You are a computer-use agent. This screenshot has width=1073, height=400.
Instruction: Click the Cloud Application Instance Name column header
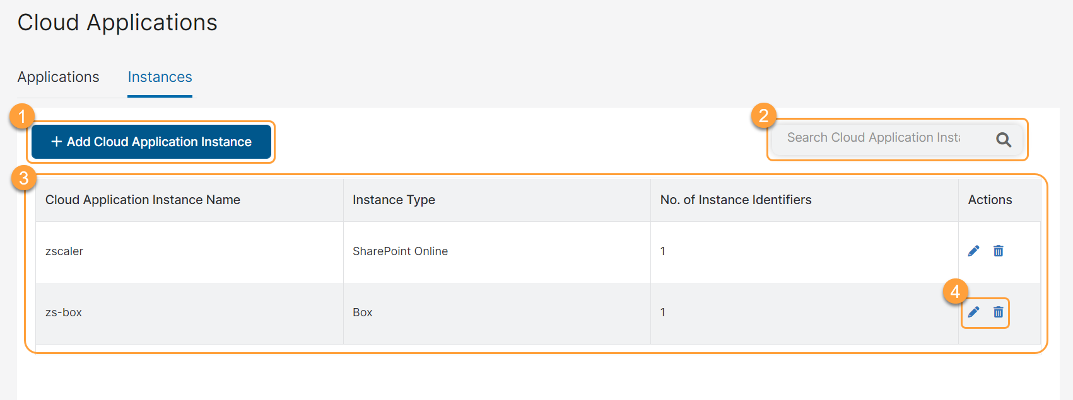pyautogui.click(x=143, y=200)
